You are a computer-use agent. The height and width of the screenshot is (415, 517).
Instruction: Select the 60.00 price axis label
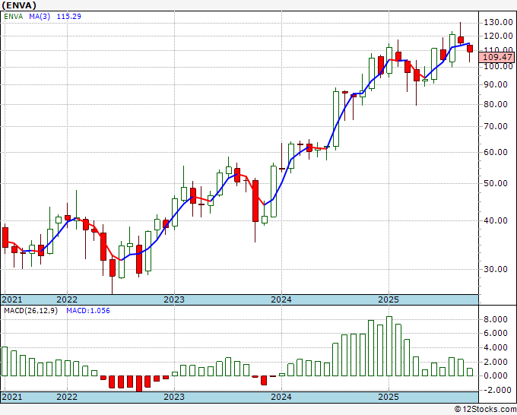(x=496, y=152)
